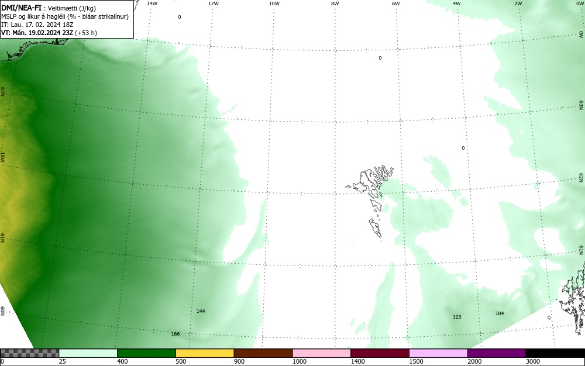
Task: Select the 10W longitude label
Action: 274,4
